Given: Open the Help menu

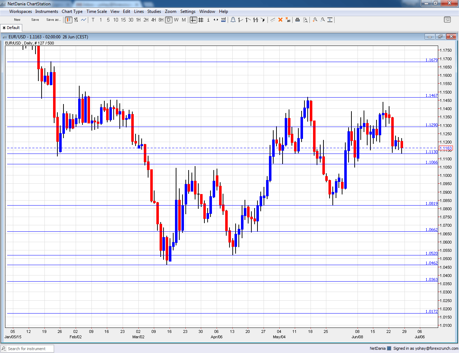Looking at the screenshot, I should 223,11.
